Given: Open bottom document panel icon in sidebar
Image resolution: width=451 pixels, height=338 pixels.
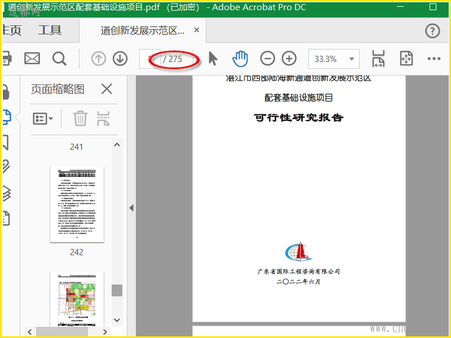Looking at the screenshot, I should click(x=6, y=218).
